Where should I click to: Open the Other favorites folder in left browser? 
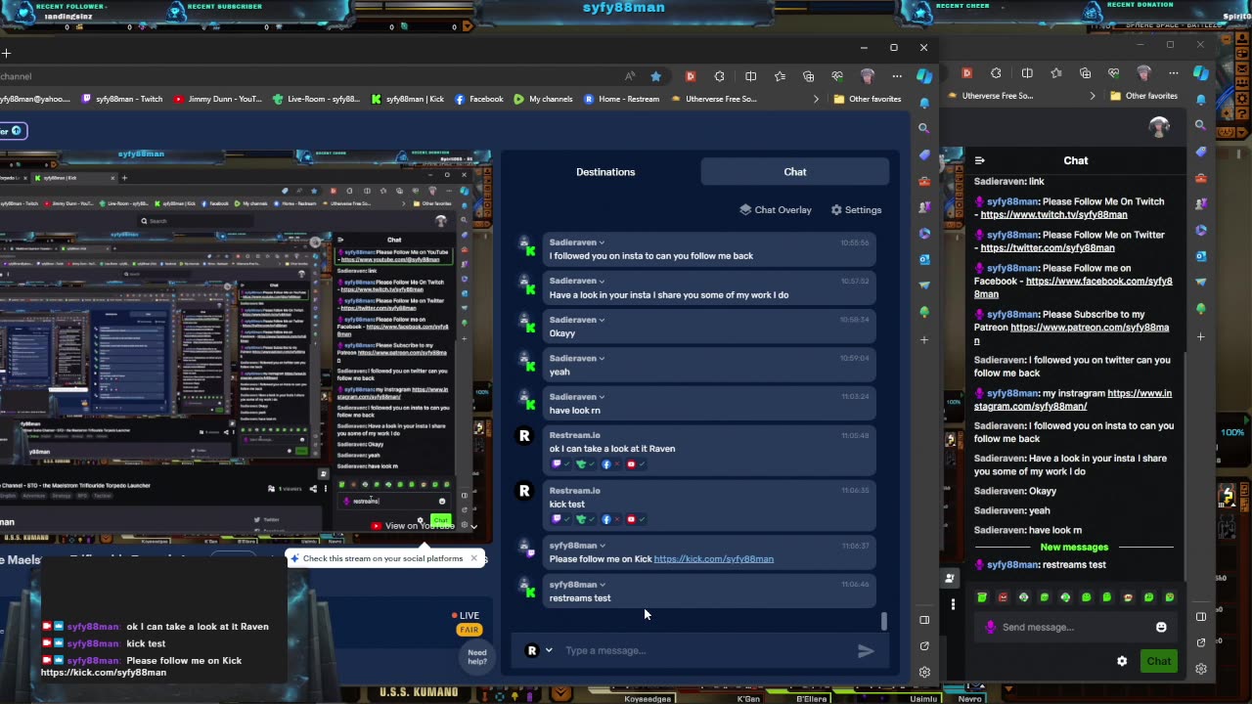[x=868, y=99]
